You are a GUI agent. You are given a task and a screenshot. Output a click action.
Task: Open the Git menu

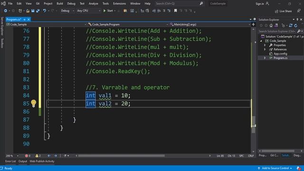click(x=38, y=3)
